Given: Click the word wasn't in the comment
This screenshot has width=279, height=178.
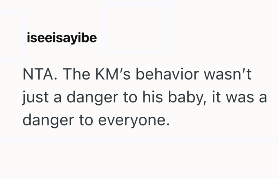Looking at the screenshot, I should click(228, 74).
